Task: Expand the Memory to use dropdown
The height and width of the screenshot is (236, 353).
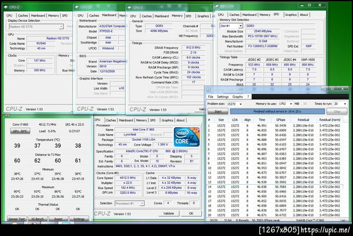Action: [x=291, y=104]
